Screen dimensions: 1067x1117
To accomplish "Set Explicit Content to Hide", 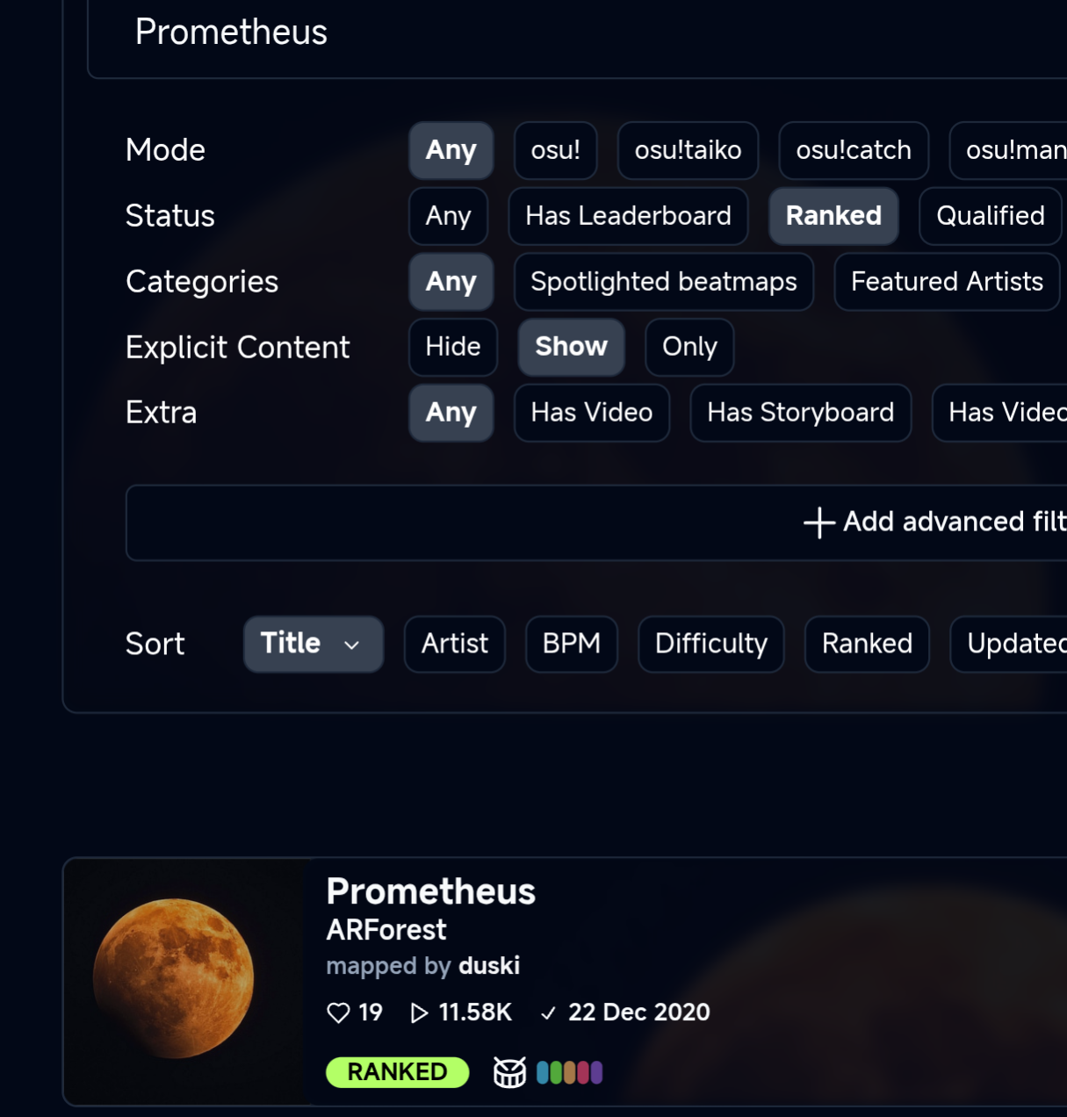I will pyautogui.click(x=452, y=347).
